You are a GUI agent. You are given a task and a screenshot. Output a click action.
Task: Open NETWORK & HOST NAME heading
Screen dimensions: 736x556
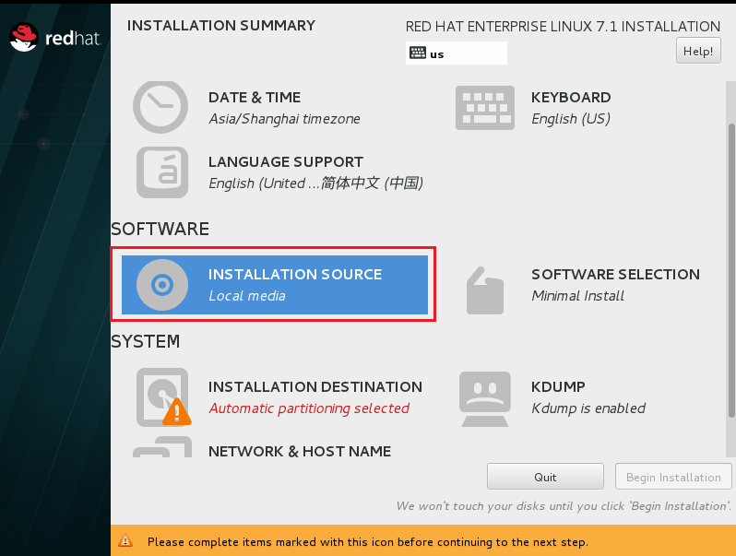pyautogui.click(x=300, y=452)
